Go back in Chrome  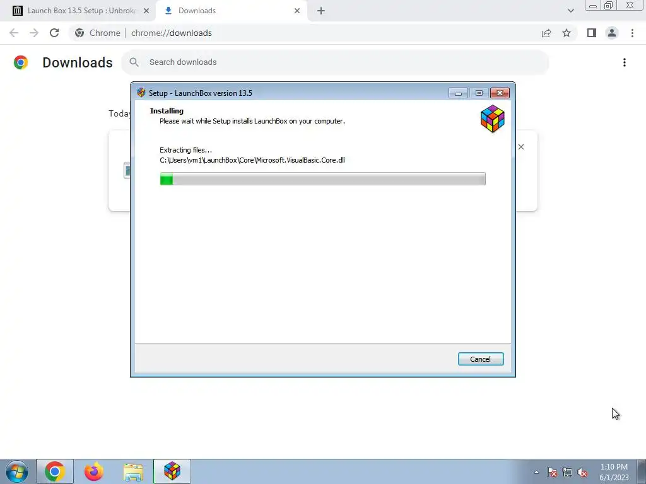[x=14, y=33]
